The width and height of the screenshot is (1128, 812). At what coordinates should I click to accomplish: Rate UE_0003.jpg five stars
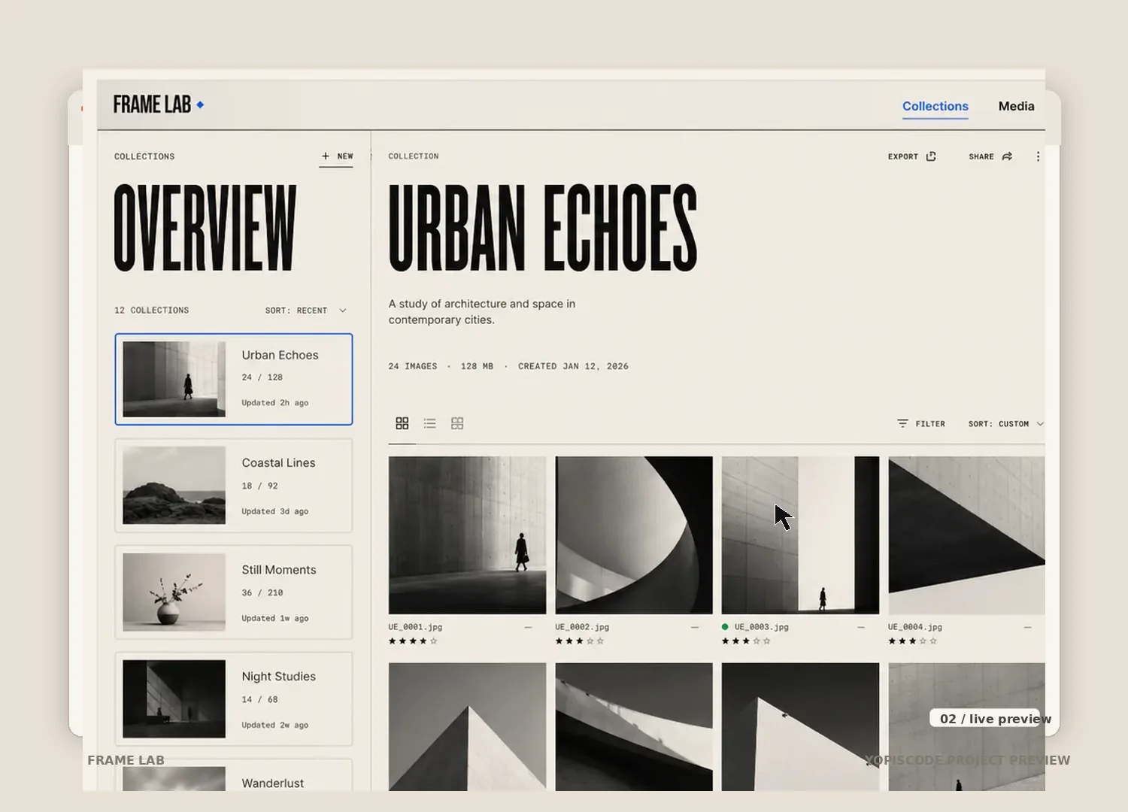click(x=766, y=641)
